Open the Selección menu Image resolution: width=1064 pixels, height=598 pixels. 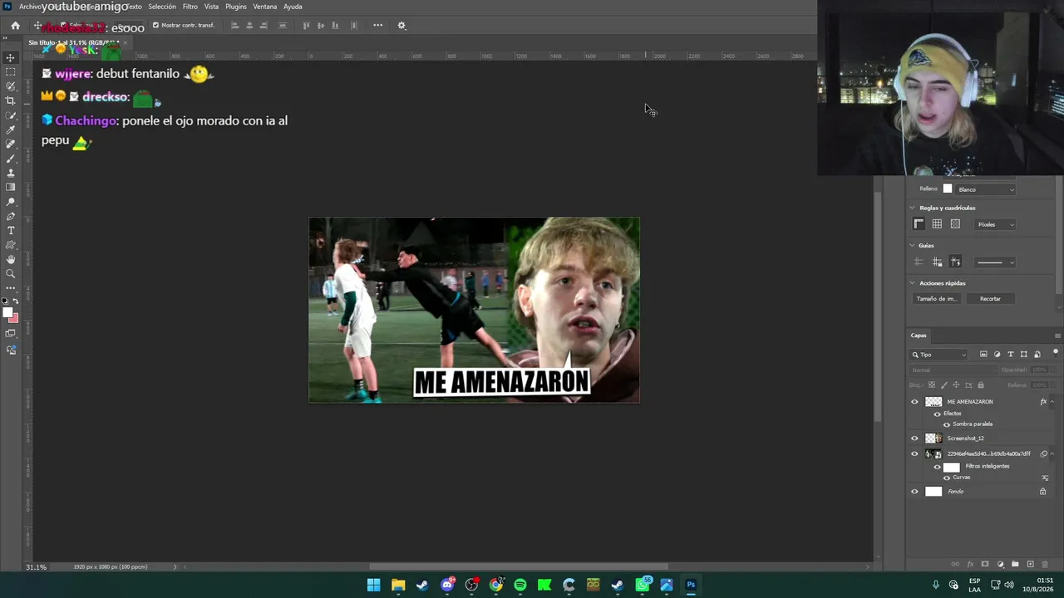click(162, 7)
